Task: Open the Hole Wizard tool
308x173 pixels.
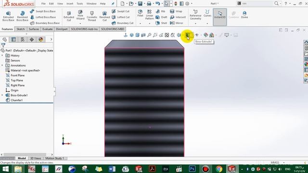Action: 80,15
